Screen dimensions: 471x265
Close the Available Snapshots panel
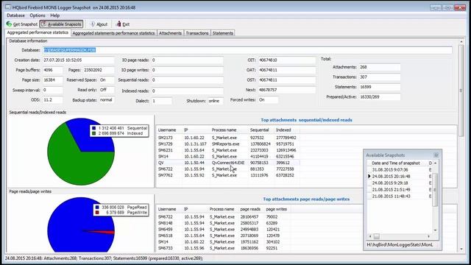pos(436,155)
